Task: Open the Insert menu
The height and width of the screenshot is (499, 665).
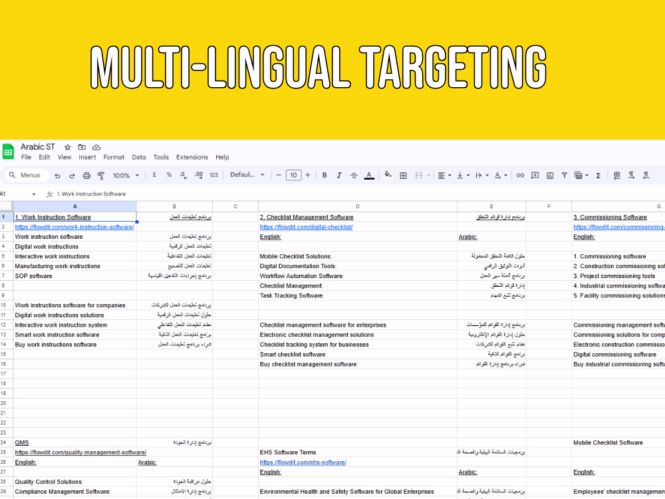Action: coord(87,157)
